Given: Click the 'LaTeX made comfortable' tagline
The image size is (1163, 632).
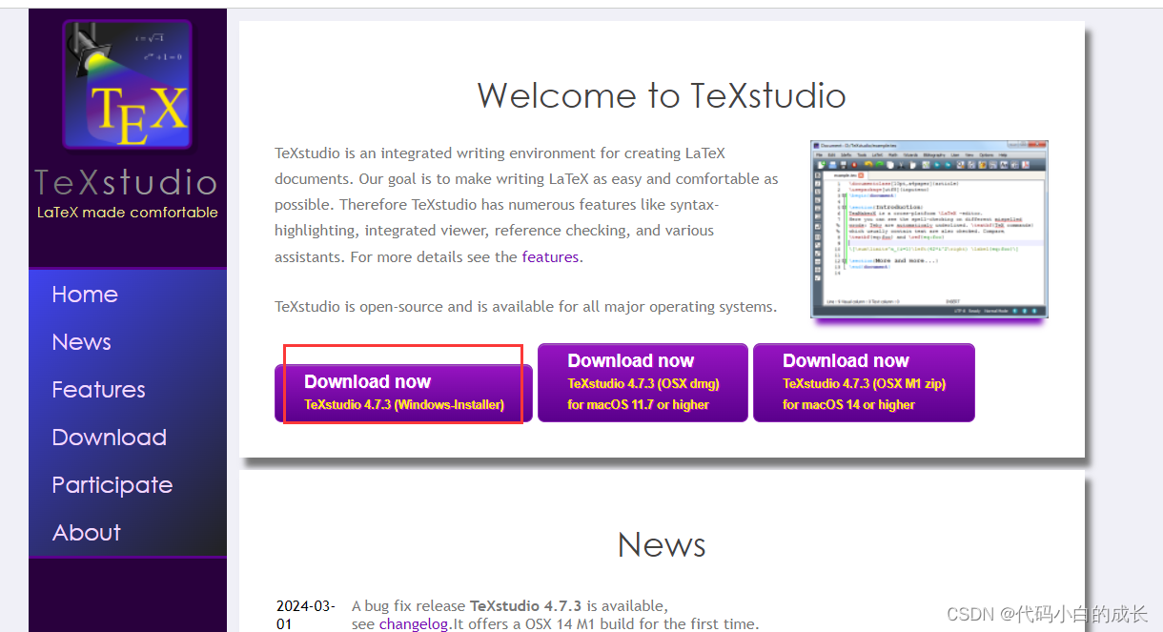Looking at the screenshot, I should tap(128, 213).
